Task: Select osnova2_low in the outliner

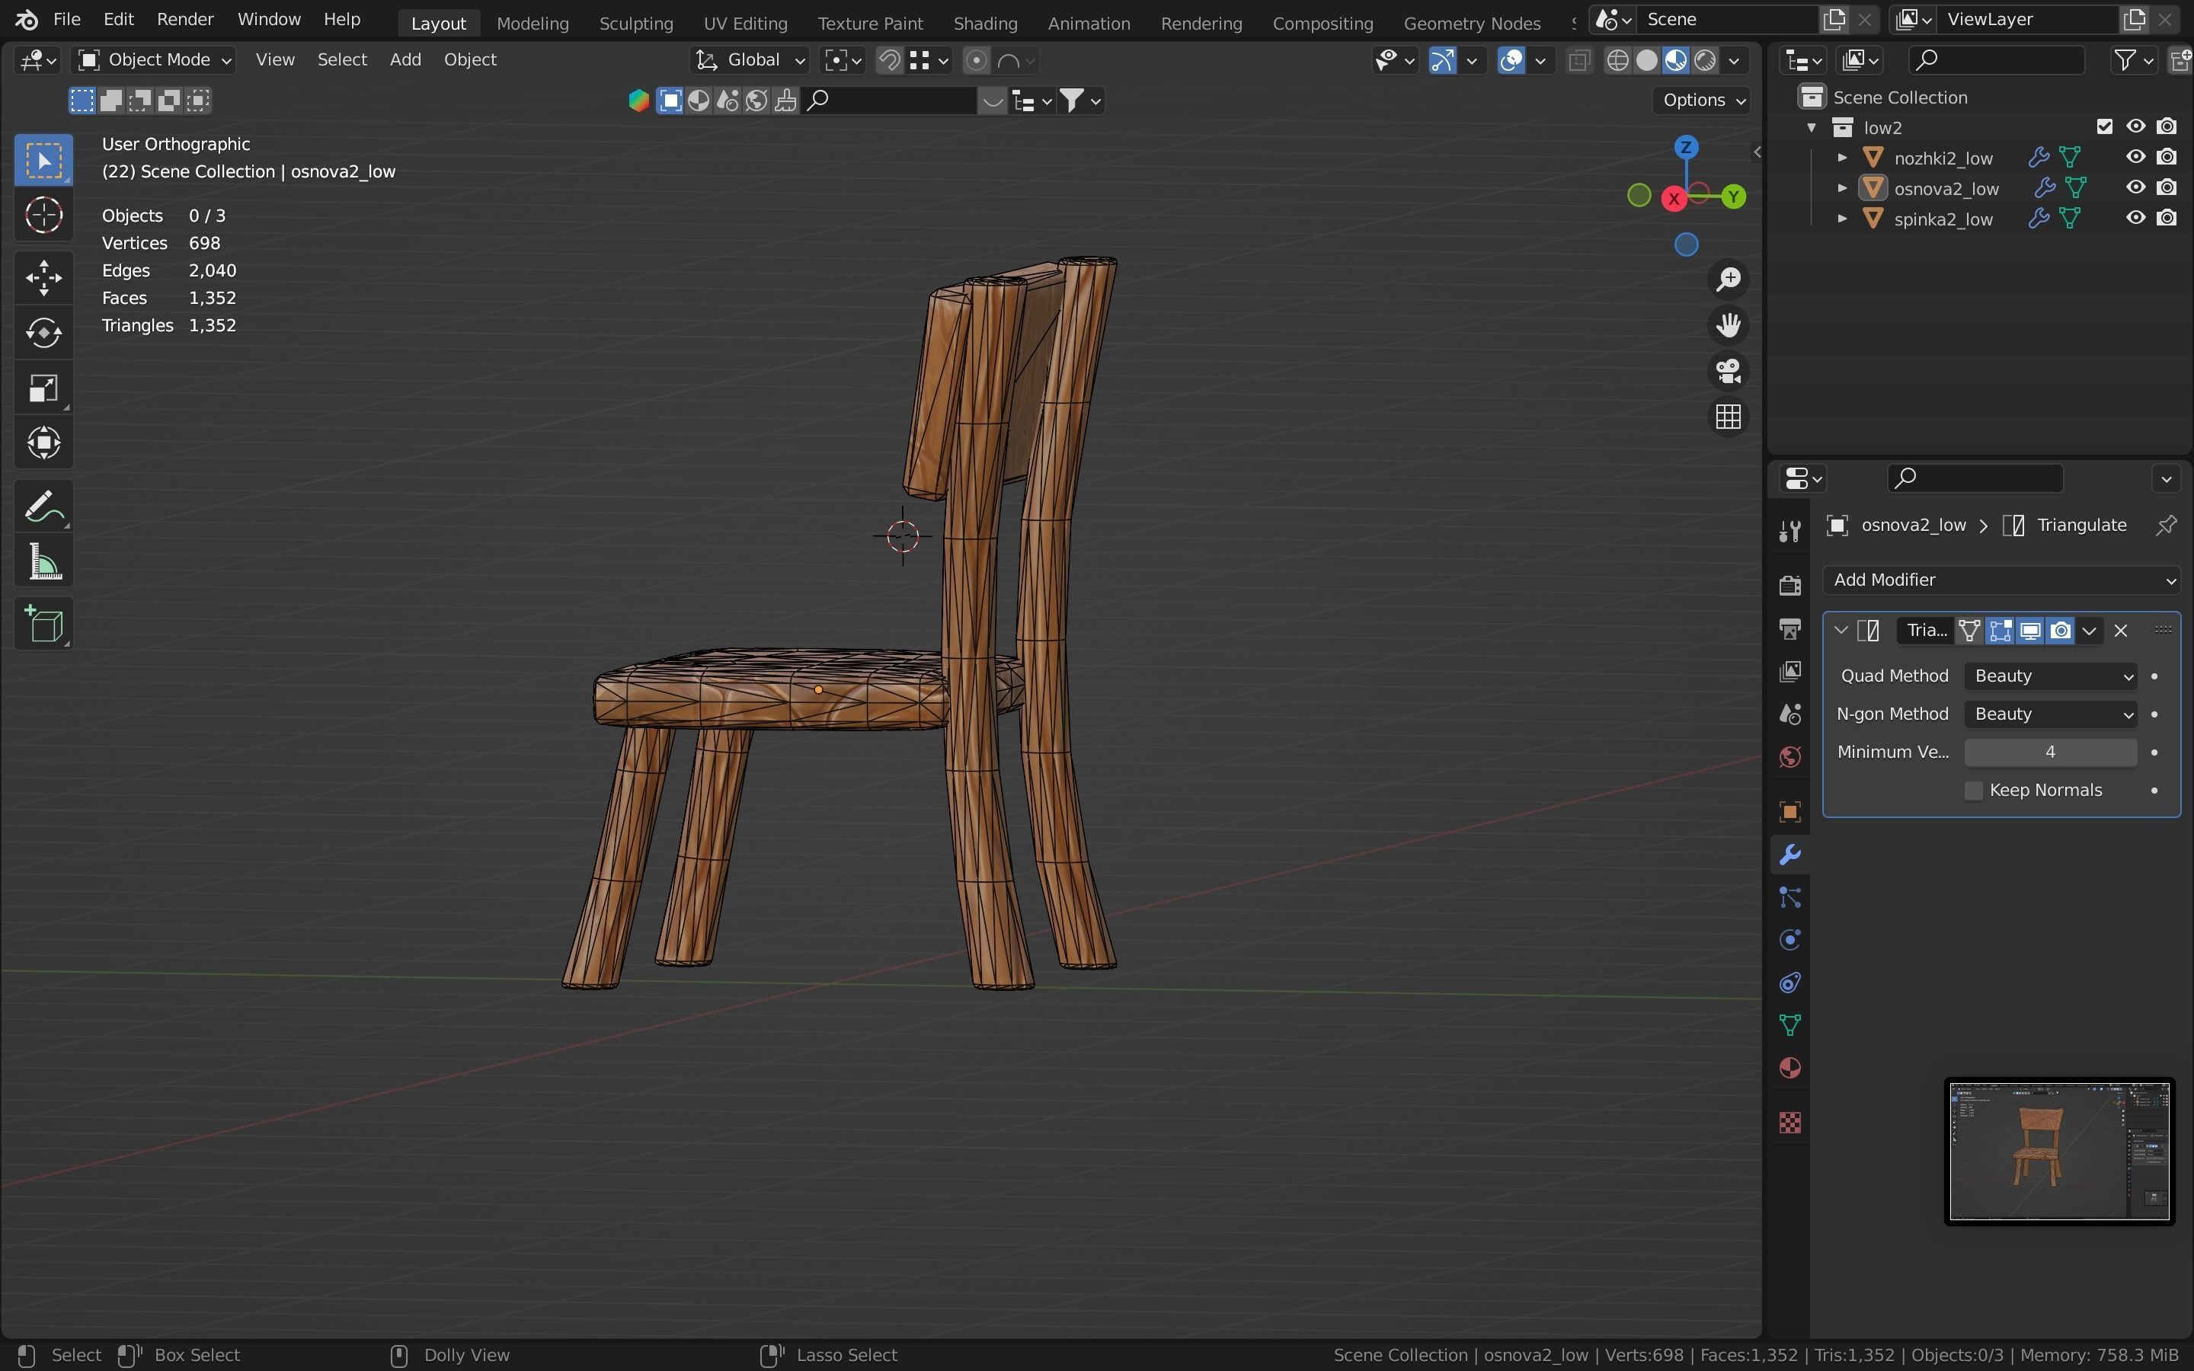Action: coord(1946,189)
